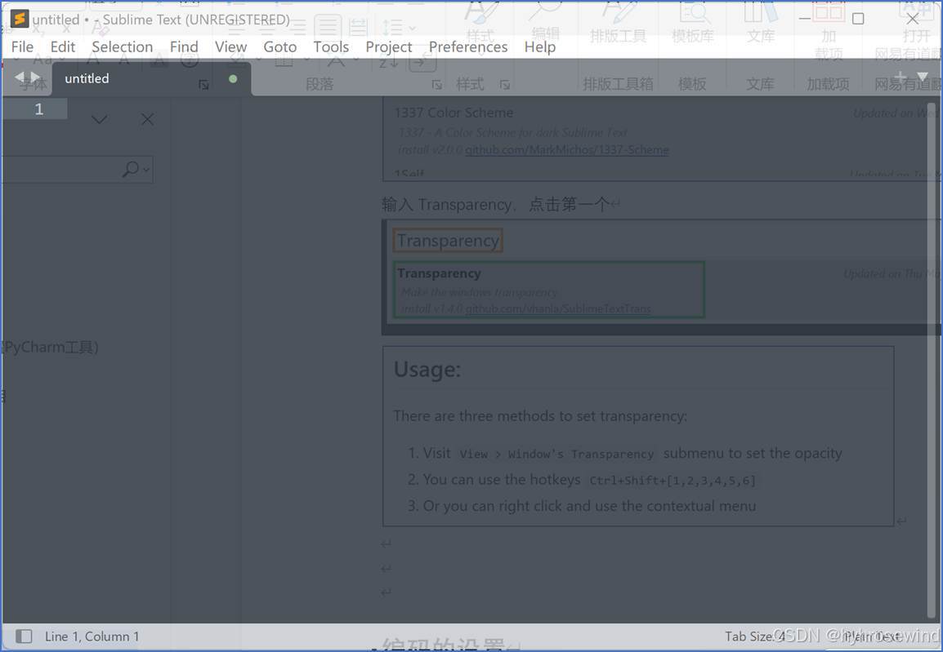The image size is (943, 652).
Task: Open the Tab Size: 4 indentation menu
Action: coord(755,636)
